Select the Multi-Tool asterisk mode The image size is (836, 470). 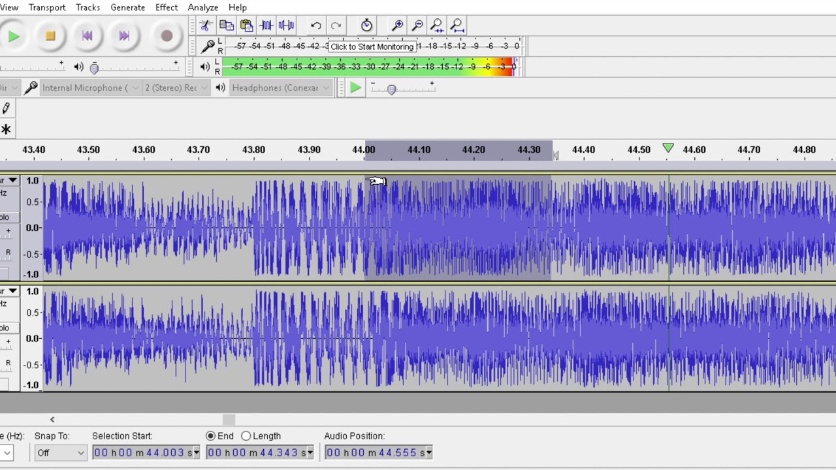point(6,129)
